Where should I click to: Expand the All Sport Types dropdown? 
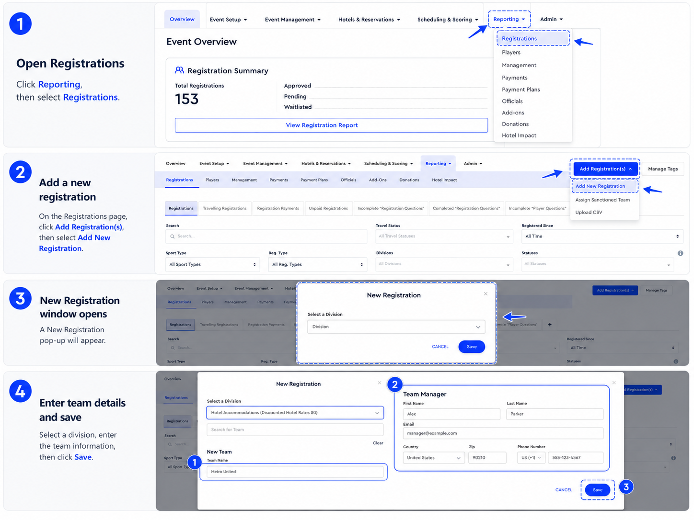tap(212, 264)
